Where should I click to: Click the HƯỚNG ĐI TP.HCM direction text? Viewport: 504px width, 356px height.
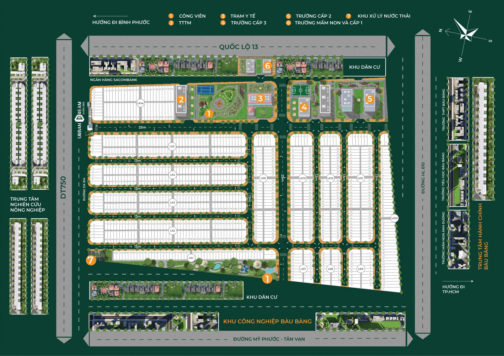tap(453, 289)
